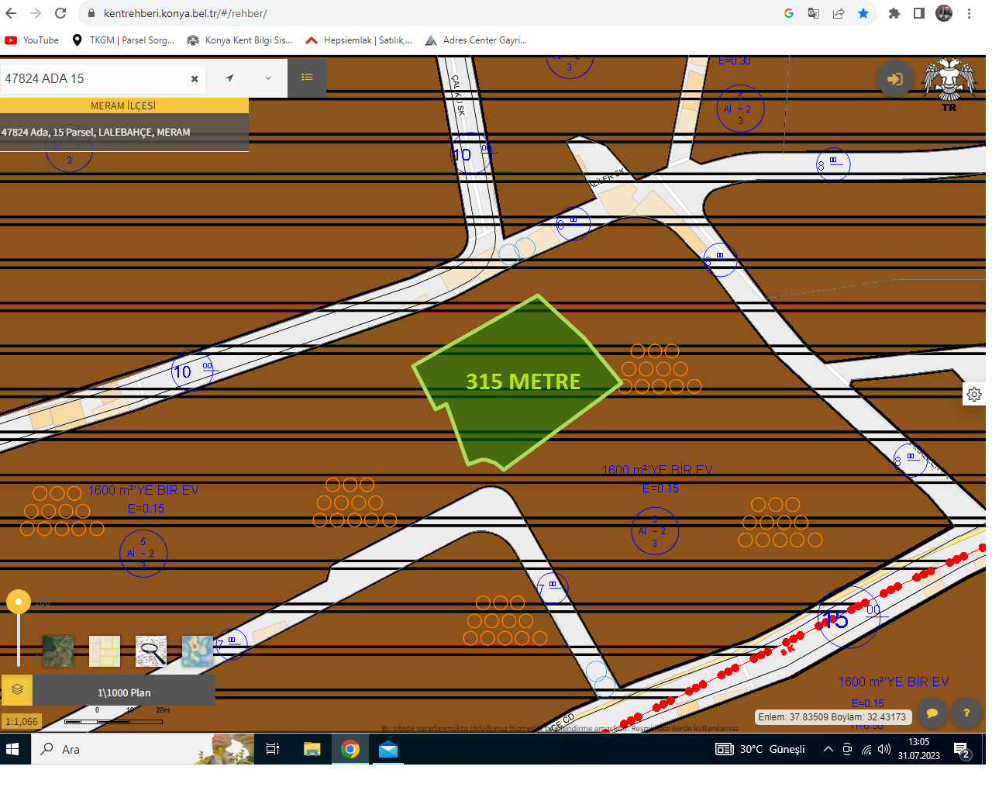Image resolution: width=992 pixels, height=794 pixels.
Task: Select the street map basemap thumbnail
Action: click(x=105, y=651)
